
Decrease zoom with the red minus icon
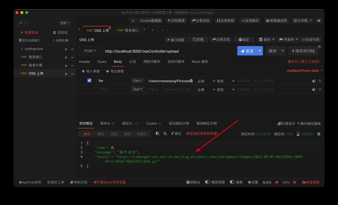[x=277, y=182]
